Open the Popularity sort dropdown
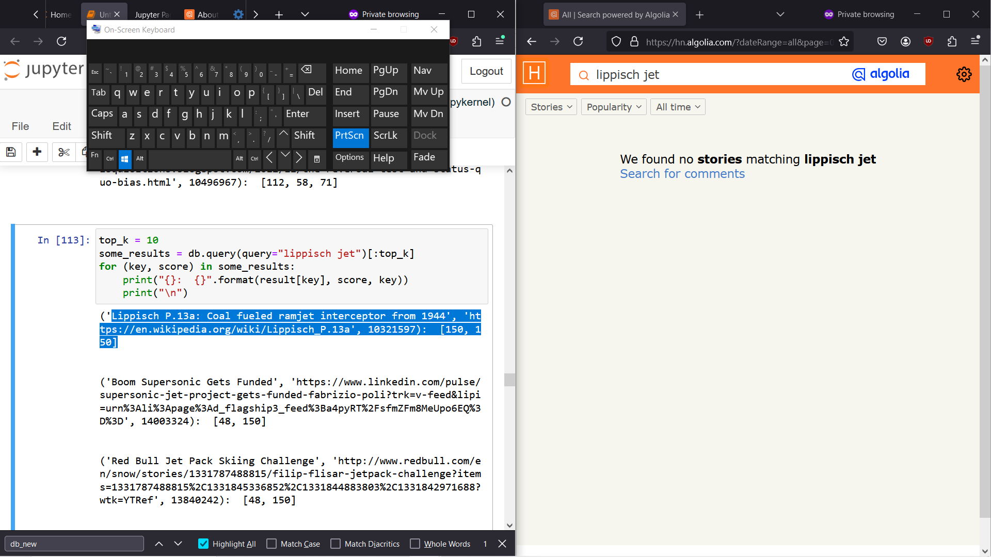Viewport: 991px width, 557px height. click(613, 107)
